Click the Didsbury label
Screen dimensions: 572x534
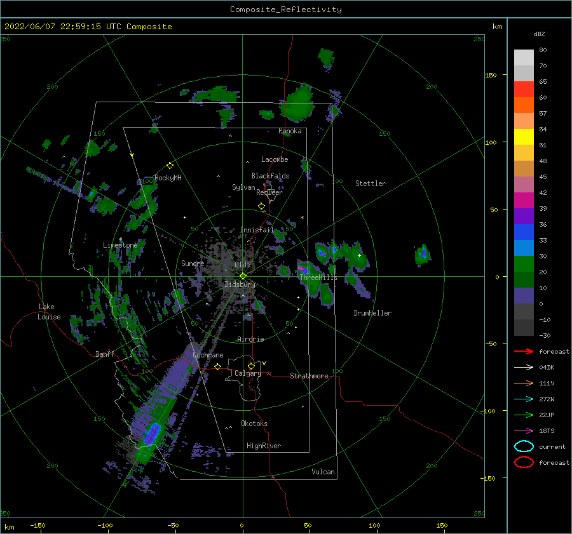tap(240, 284)
